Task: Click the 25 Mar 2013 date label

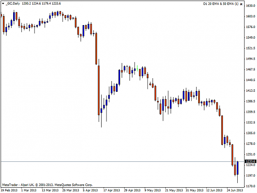Action: point(70,190)
